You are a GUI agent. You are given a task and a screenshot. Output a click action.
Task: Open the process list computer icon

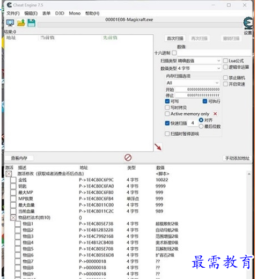pyautogui.click(x=10, y=23)
